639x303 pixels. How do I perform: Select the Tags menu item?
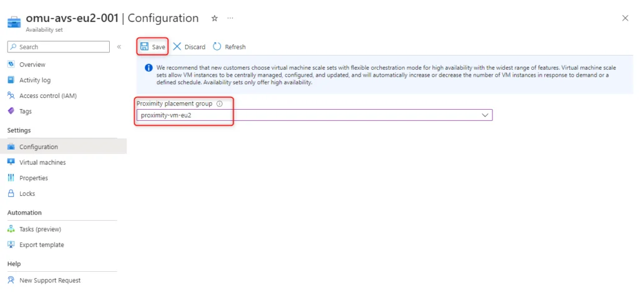pyautogui.click(x=25, y=111)
